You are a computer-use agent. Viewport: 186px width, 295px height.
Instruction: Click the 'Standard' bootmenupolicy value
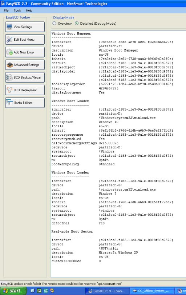pos(106,164)
